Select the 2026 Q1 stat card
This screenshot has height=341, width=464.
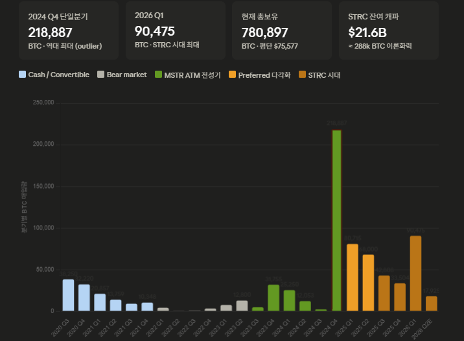[176, 30]
